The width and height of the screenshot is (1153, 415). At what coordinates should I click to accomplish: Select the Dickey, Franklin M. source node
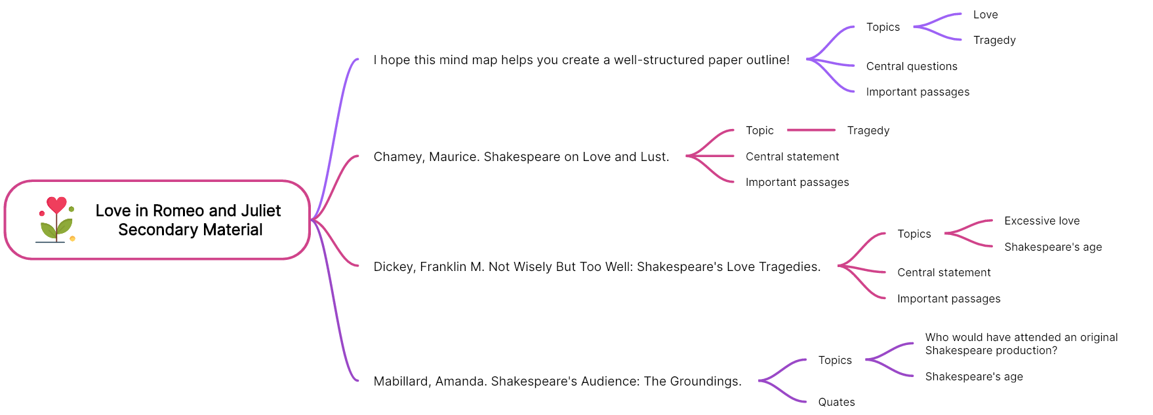597,266
